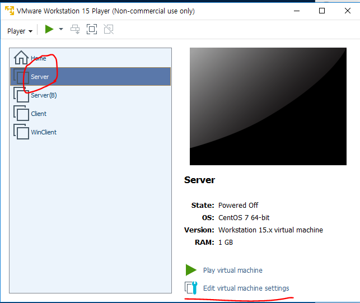This screenshot has height=303, width=360.
Task: Enter full screen mode icon
Action: (92, 29)
